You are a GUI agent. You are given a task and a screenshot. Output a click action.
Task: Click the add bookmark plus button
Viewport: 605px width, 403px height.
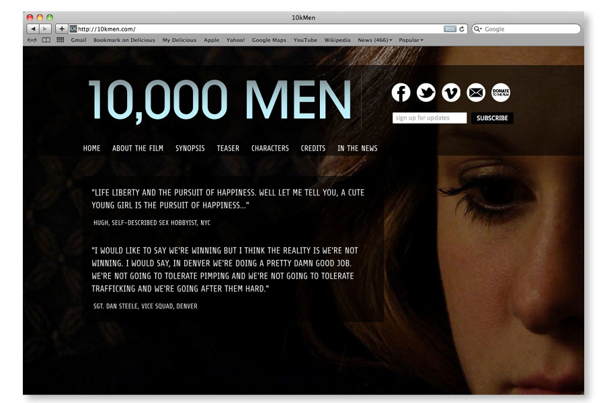point(61,29)
